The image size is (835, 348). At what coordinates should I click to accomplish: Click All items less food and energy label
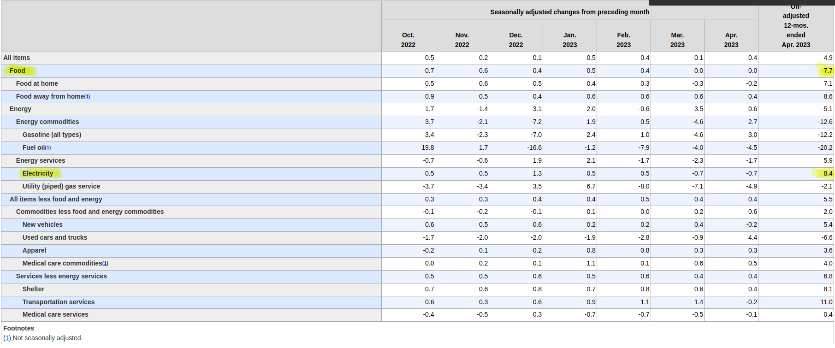56,199
